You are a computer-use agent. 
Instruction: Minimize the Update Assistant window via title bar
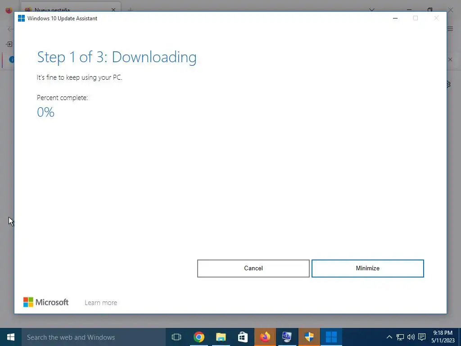click(395, 18)
